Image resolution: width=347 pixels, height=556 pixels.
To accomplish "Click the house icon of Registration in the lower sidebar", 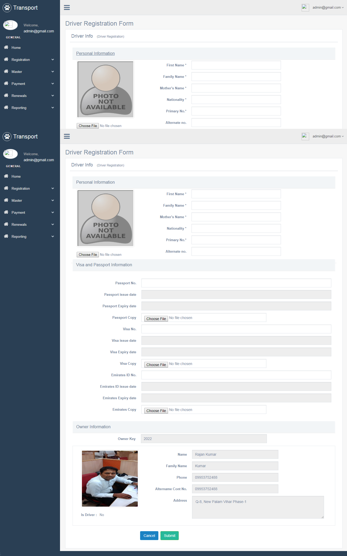I will point(6,188).
